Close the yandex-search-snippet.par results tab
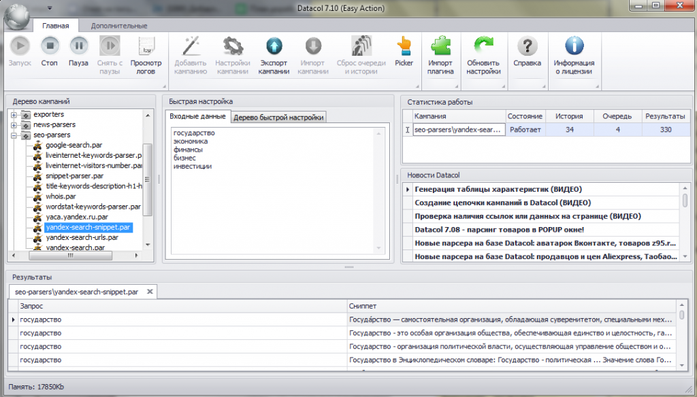Screen dimensions: 697x397 [x=149, y=292]
